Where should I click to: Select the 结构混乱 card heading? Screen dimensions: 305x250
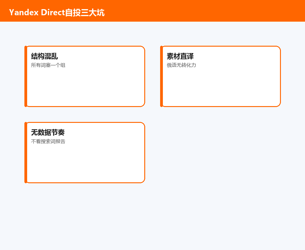(x=45, y=56)
